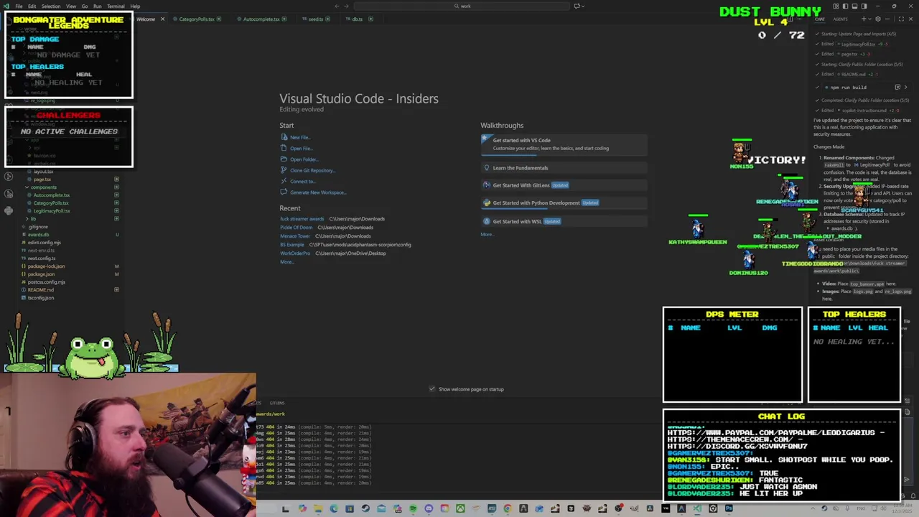
Task: Open recent folder WorkOrderPro
Action: click(294, 253)
